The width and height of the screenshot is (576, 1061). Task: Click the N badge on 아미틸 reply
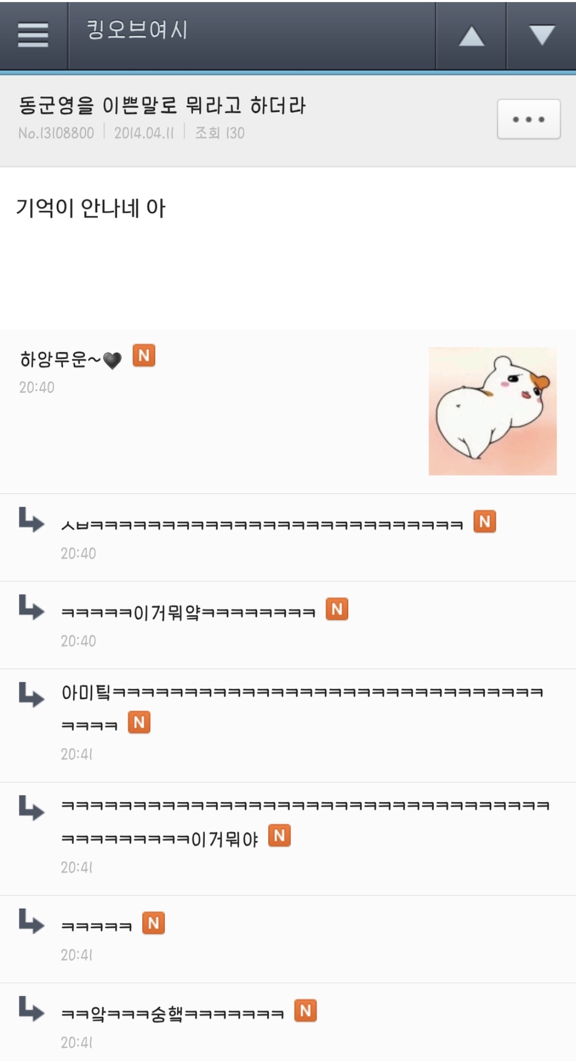coord(139,722)
